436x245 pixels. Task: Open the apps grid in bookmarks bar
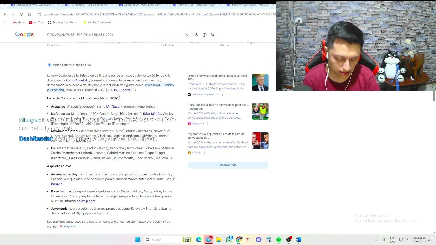5,22
